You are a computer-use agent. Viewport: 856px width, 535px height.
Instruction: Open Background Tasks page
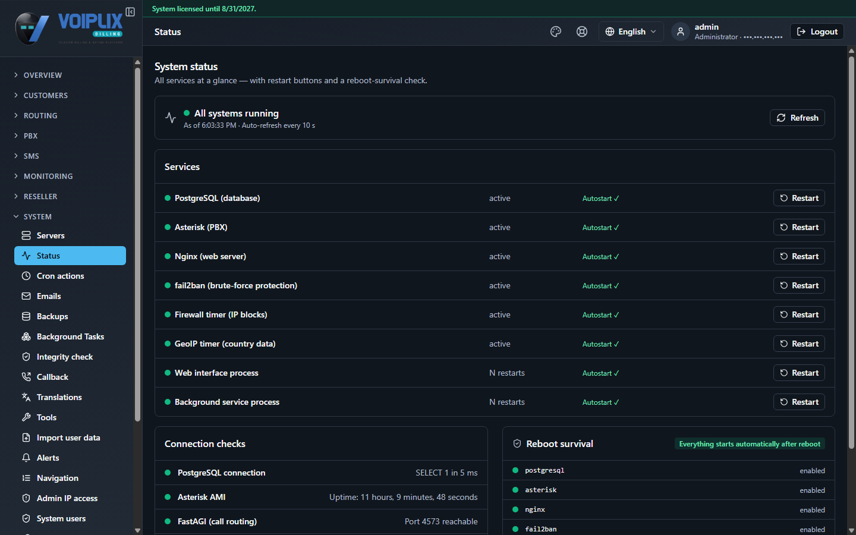click(x=70, y=336)
